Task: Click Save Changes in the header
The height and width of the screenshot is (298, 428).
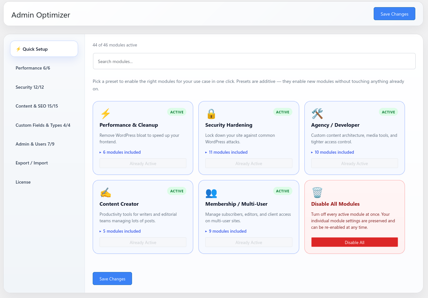Action: click(394, 14)
